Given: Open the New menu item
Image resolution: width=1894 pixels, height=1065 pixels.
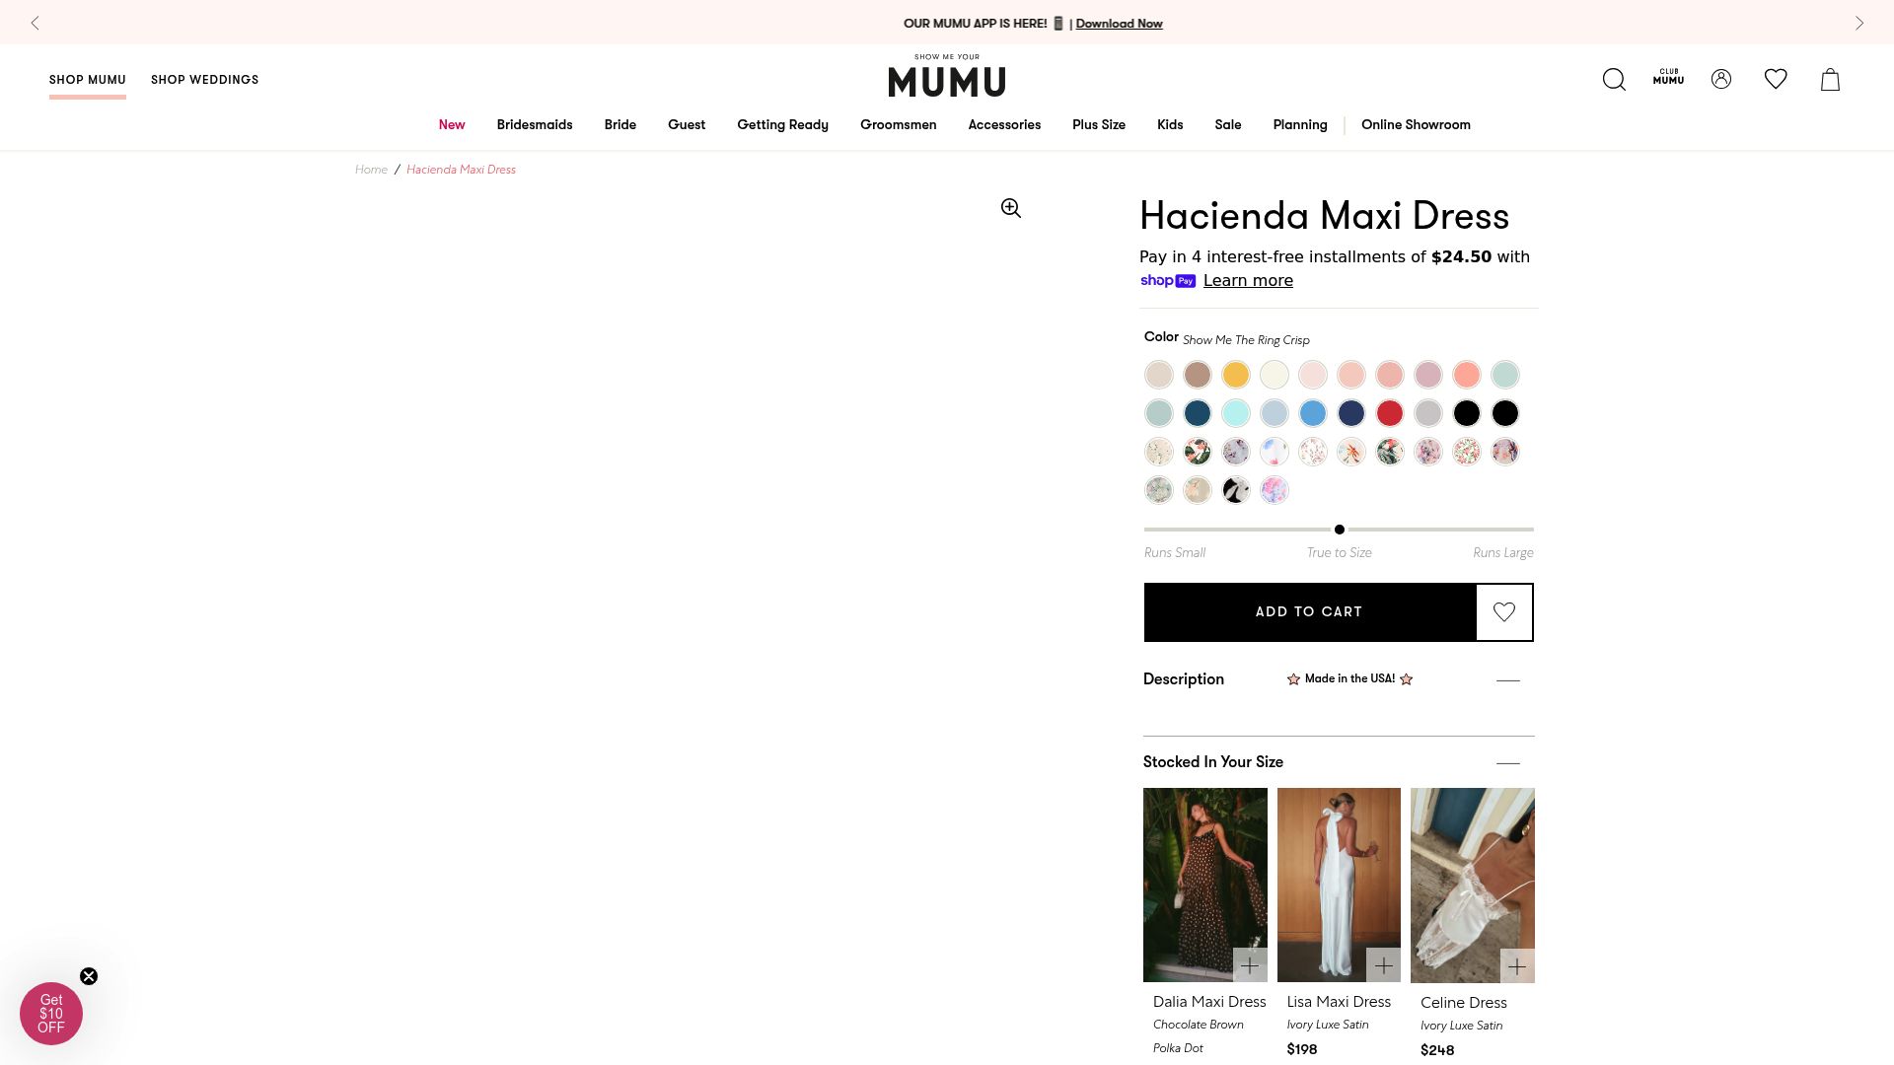Looking at the screenshot, I should click(x=452, y=125).
